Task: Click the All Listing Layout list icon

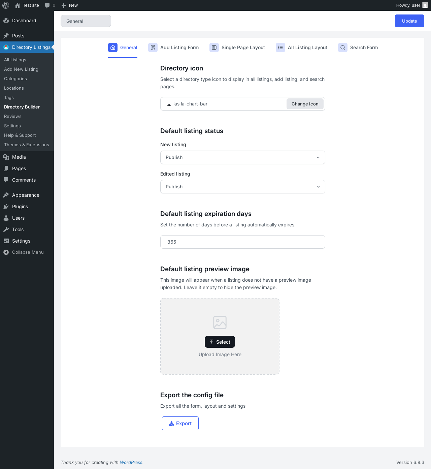Action: pos(280,48)
